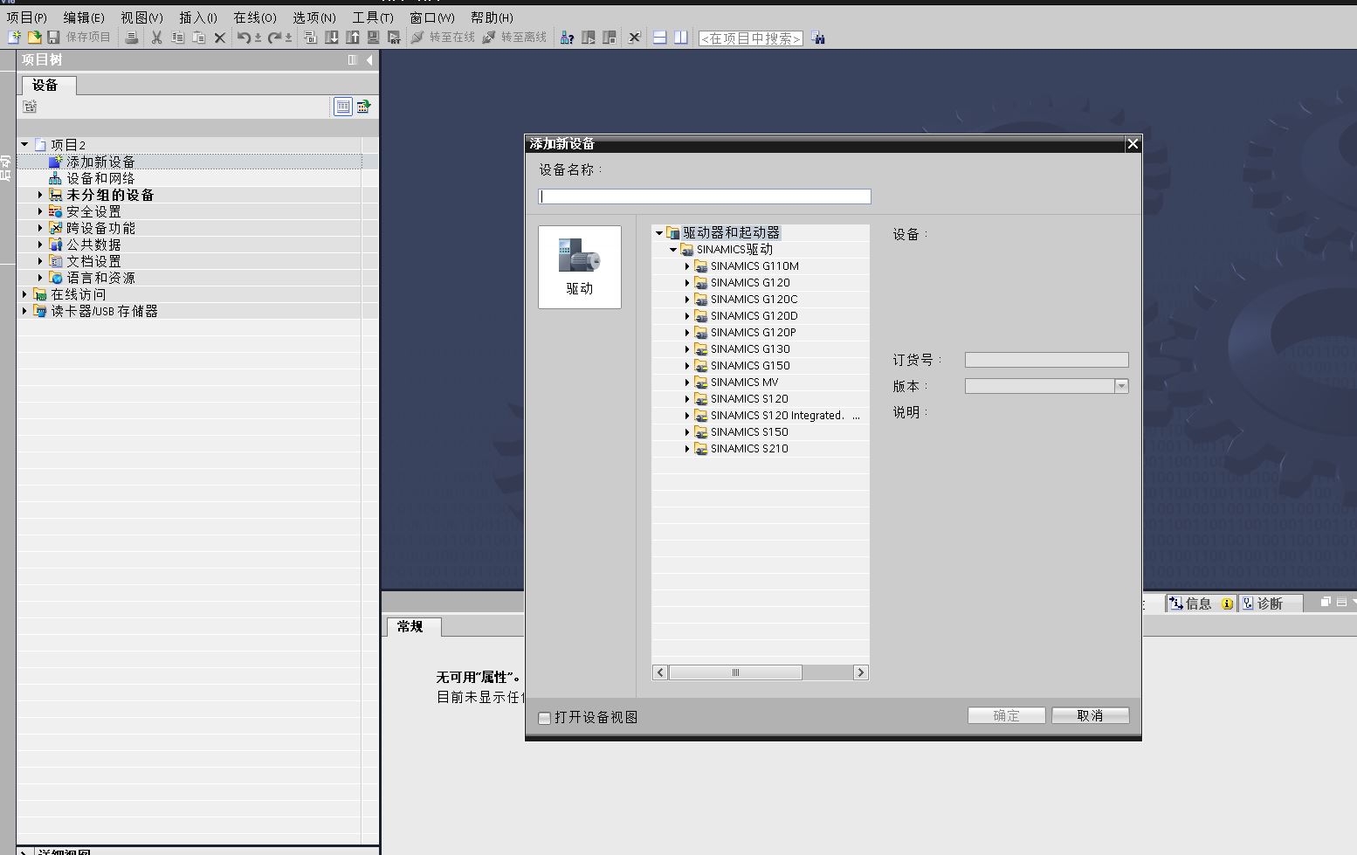Expand the SINAMICS G120 folder
This screenshot has width=1357, height=855.
click(687, 283)
